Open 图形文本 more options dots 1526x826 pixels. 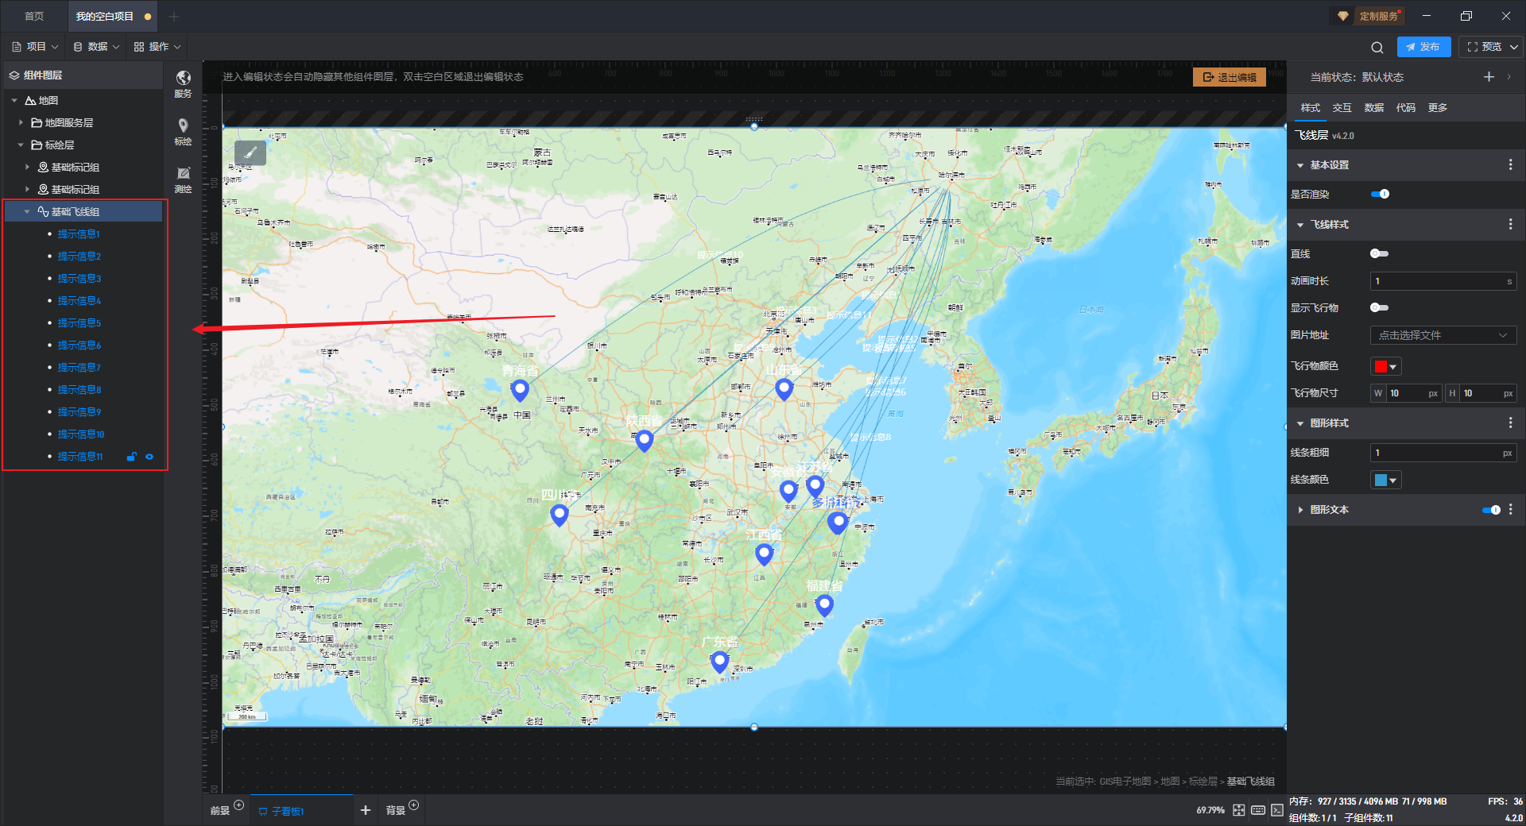tap(1511, 510)
